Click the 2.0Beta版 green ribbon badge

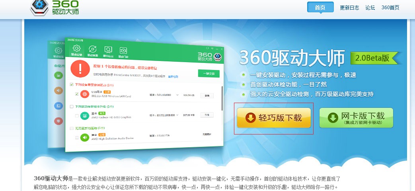click(374, 58)
